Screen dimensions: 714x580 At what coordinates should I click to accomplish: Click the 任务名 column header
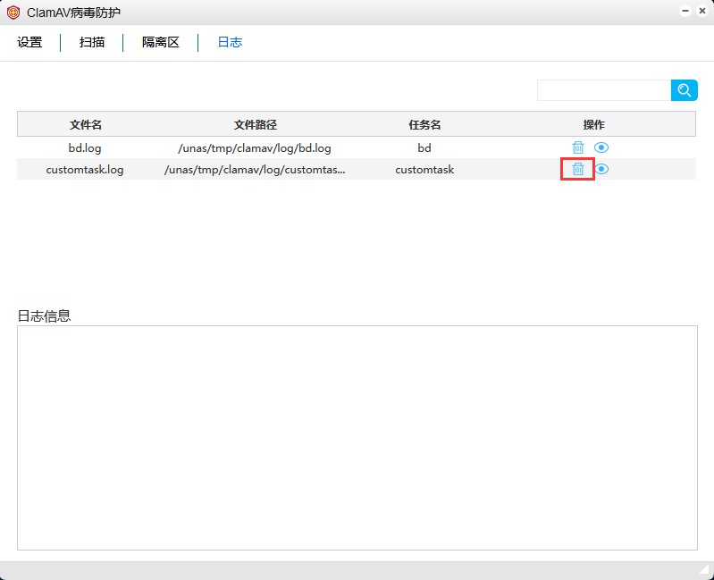click(x=424, y=124)
